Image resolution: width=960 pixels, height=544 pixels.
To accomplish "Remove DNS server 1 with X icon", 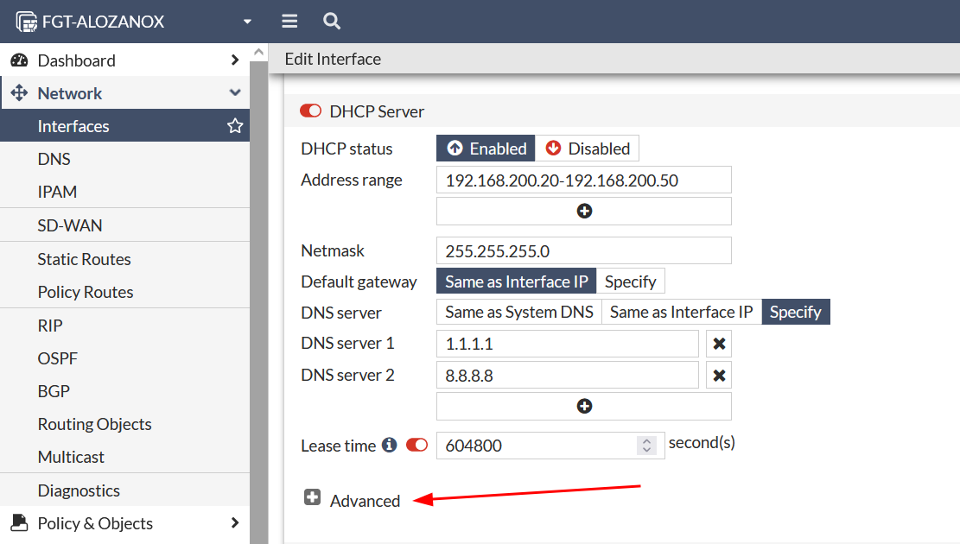I will pos(719,344).
